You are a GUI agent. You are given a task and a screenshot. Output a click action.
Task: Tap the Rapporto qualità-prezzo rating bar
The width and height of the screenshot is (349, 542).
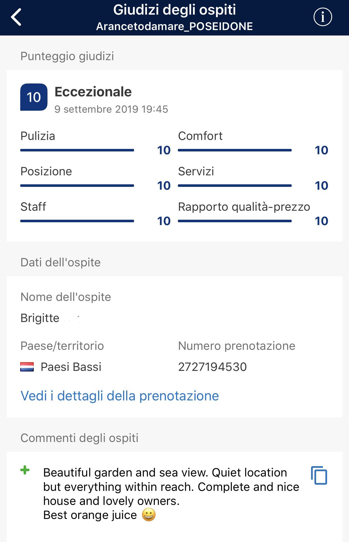coord(235,221)
